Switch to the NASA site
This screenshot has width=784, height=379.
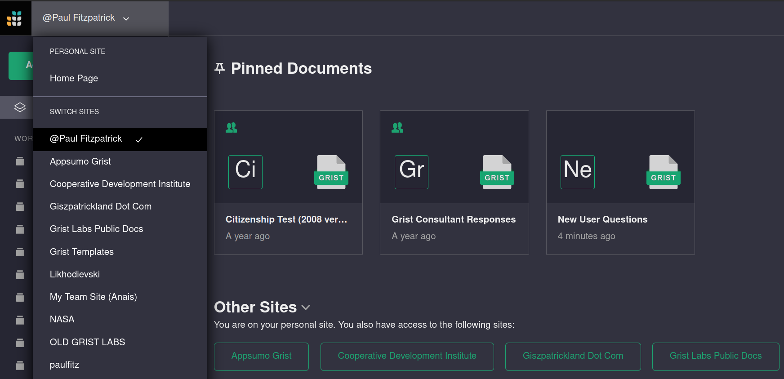[x=120, y=319]
